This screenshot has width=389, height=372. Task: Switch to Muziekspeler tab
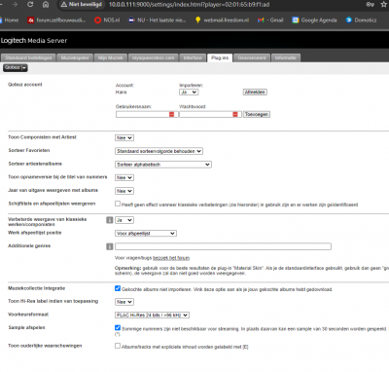click(75, 57)
